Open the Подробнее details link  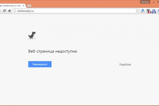(125, 64)
